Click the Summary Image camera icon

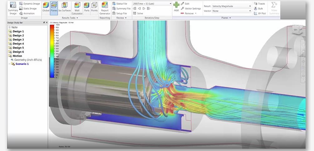point(13,5)
